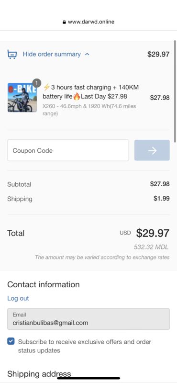
Task: Click the product title text
Action: pyautogui.click(x=90, y=92)
